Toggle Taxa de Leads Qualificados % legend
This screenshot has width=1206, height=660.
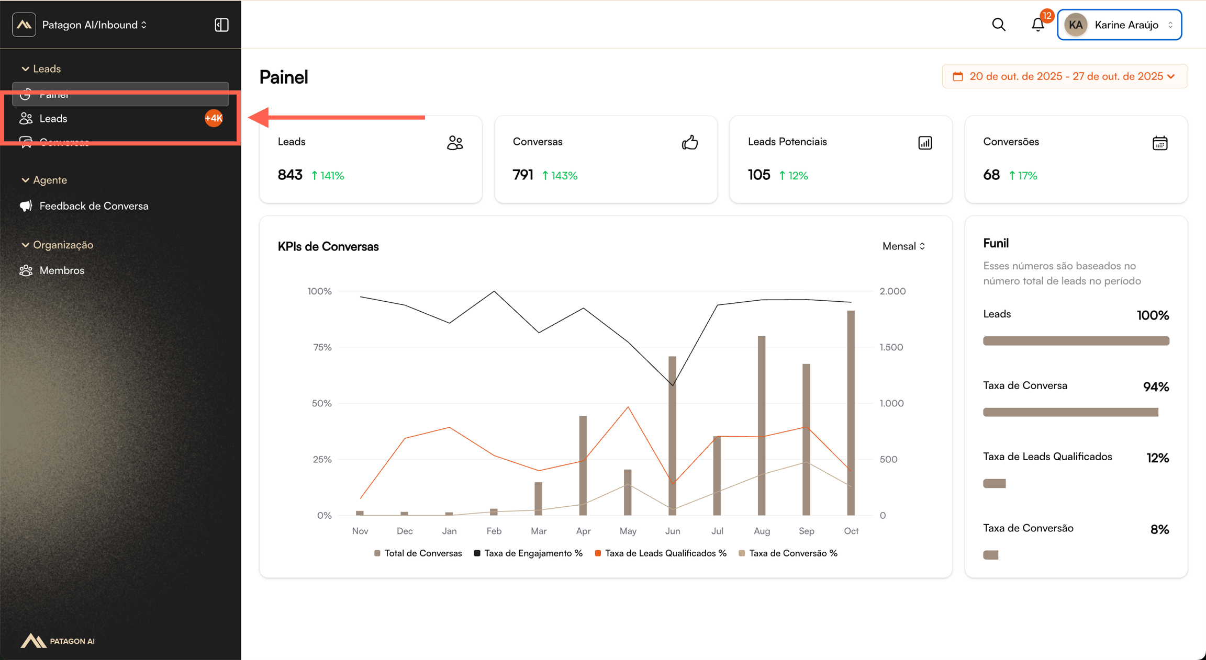pos(661,553)
